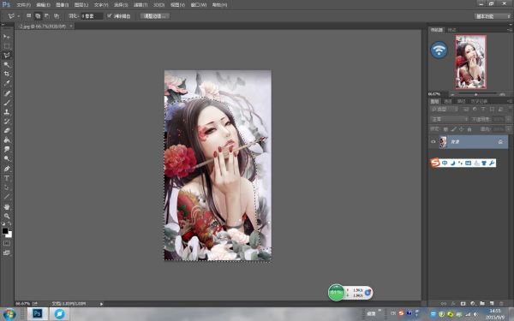Expand the status bar document info arrow
Image resolution: width=514 pixels, height=321 pixels.
click(x=101, y=304)
